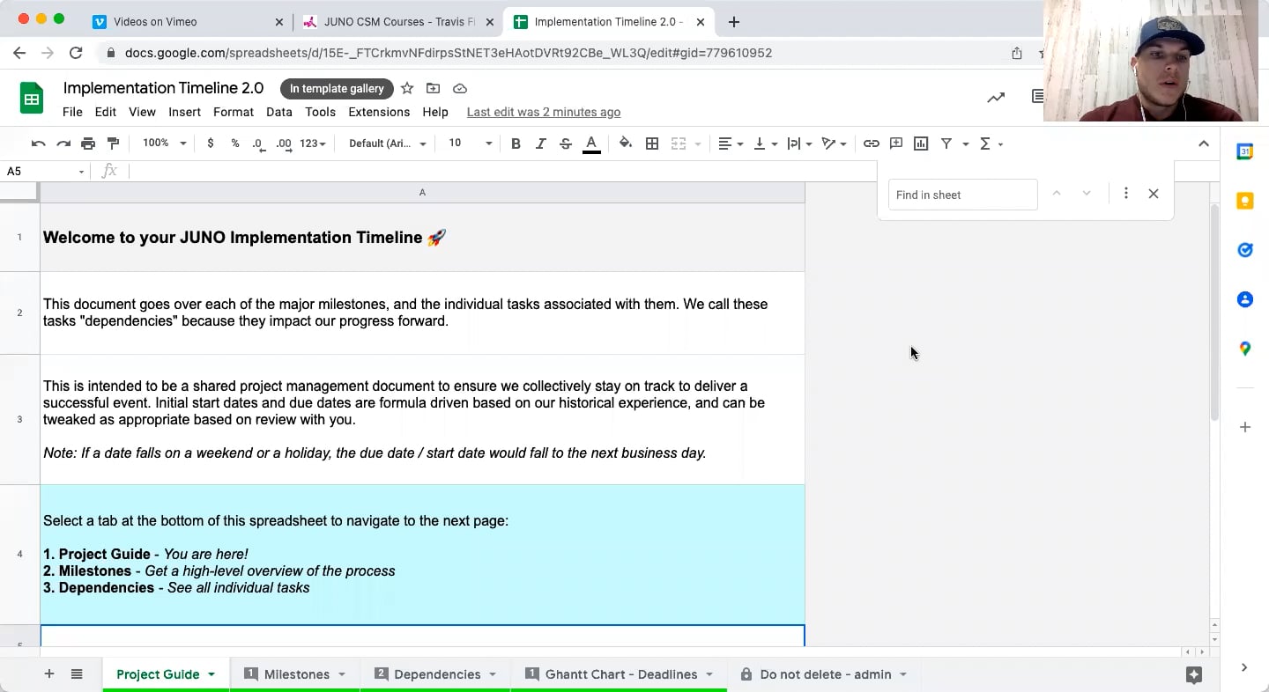This screenshot has height=692, width=1269.
Task: Open the text color picker
Action: click(591, 144)
